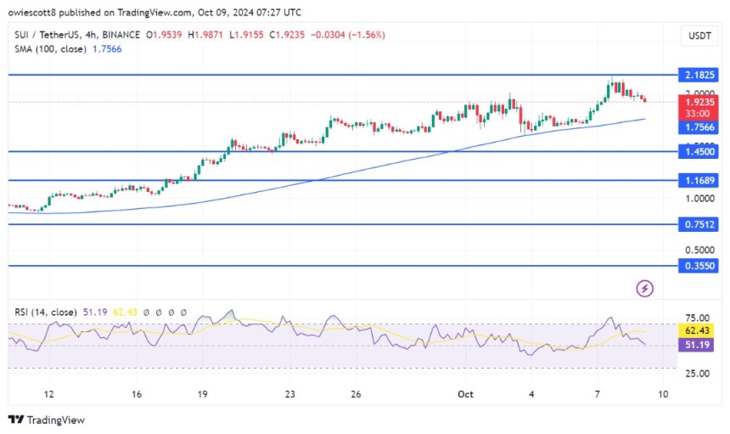The width and height of the screenshot is (730, 434).
Task: Click the Oct marker on time axis
Action: [x=466, y=394]
